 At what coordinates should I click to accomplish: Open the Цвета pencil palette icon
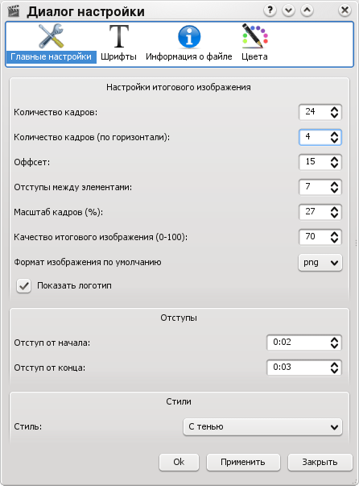point(254,36)
